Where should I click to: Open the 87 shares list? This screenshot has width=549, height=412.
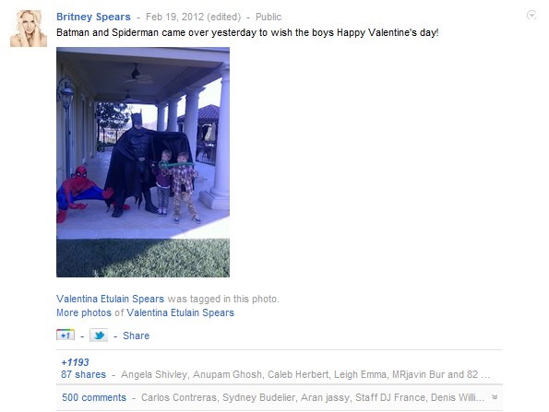tap(83, 374)
